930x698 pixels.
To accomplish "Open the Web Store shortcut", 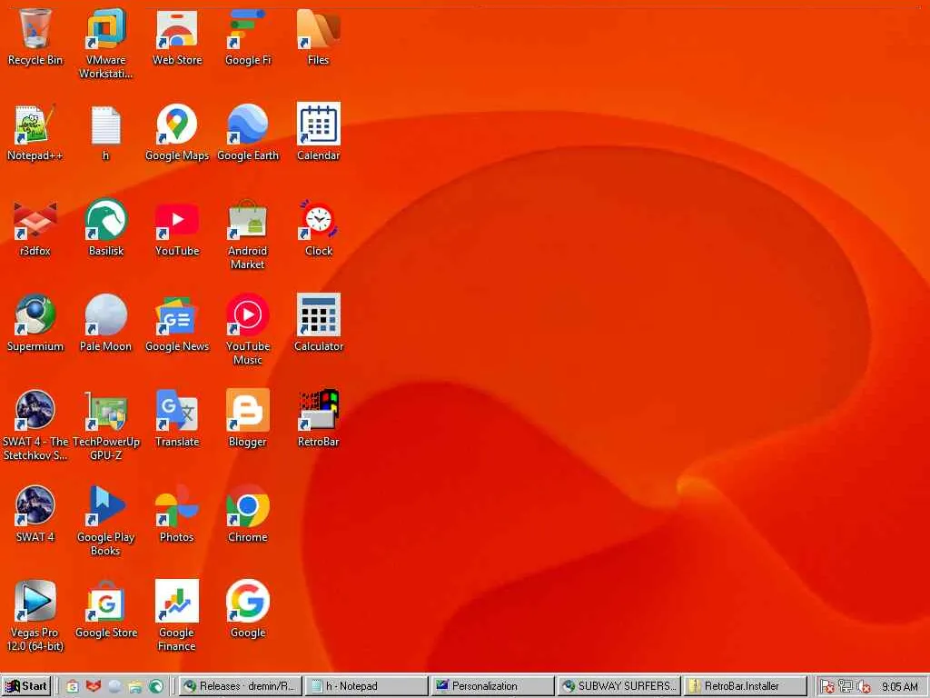I will 177,36.
